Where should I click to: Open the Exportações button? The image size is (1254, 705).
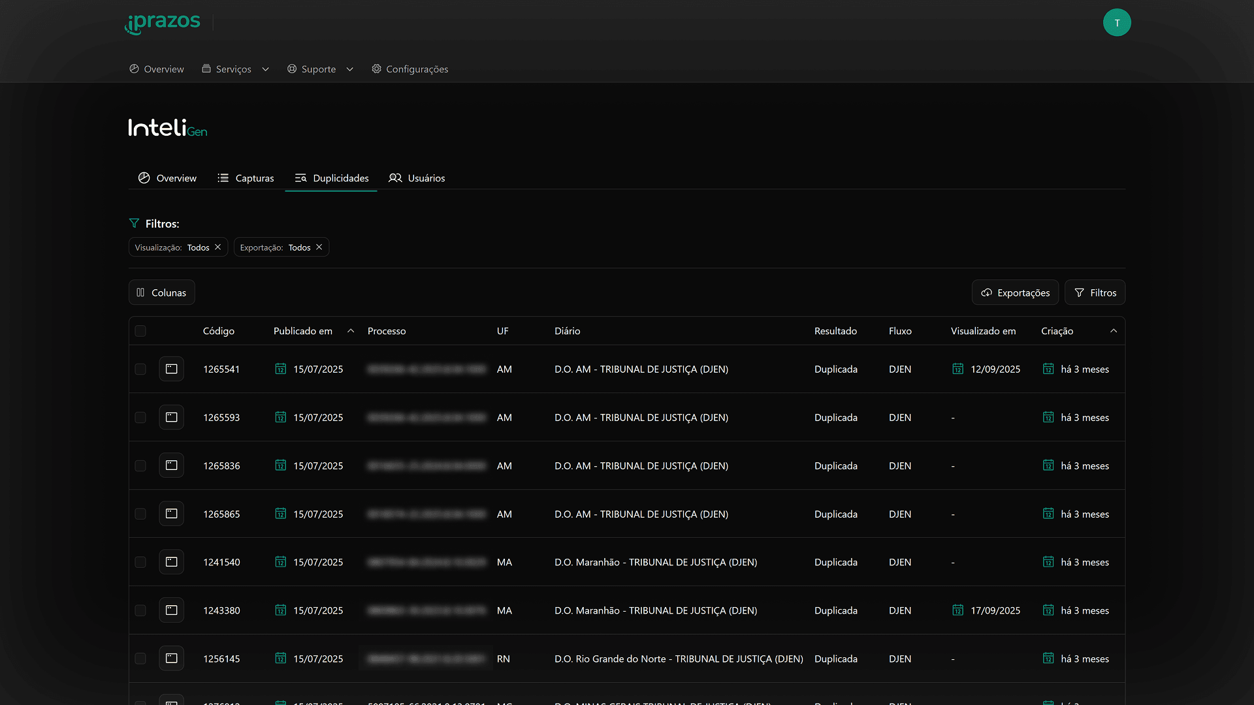point(1015,292)
